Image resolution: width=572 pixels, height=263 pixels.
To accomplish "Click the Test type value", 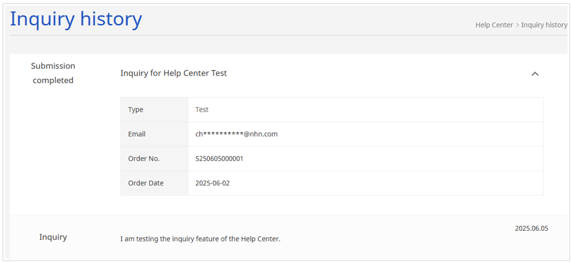I will coord(202,109).
